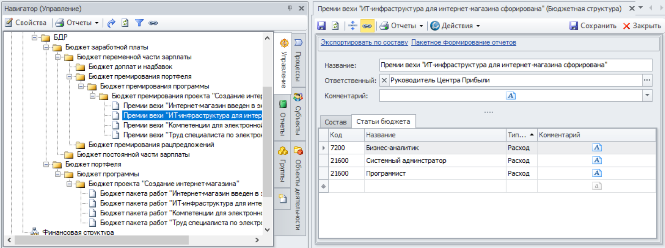Click the refresh icon beside the save icon

(x=335, y=26)
